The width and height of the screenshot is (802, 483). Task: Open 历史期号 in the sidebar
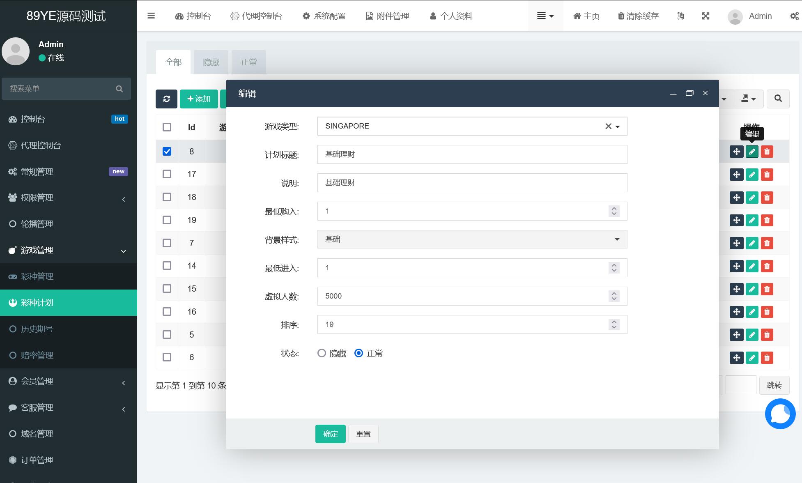click(37, 329)
